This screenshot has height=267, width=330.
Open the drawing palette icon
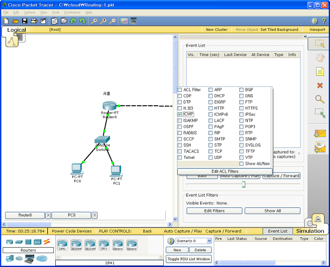(124, 21)
